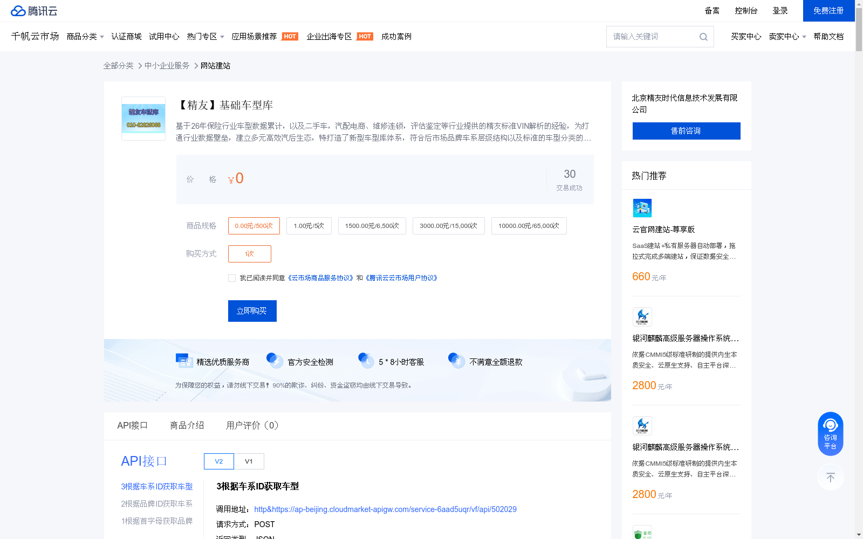Click the 立即购买 button
863x539 pixels.
point(252,311)
